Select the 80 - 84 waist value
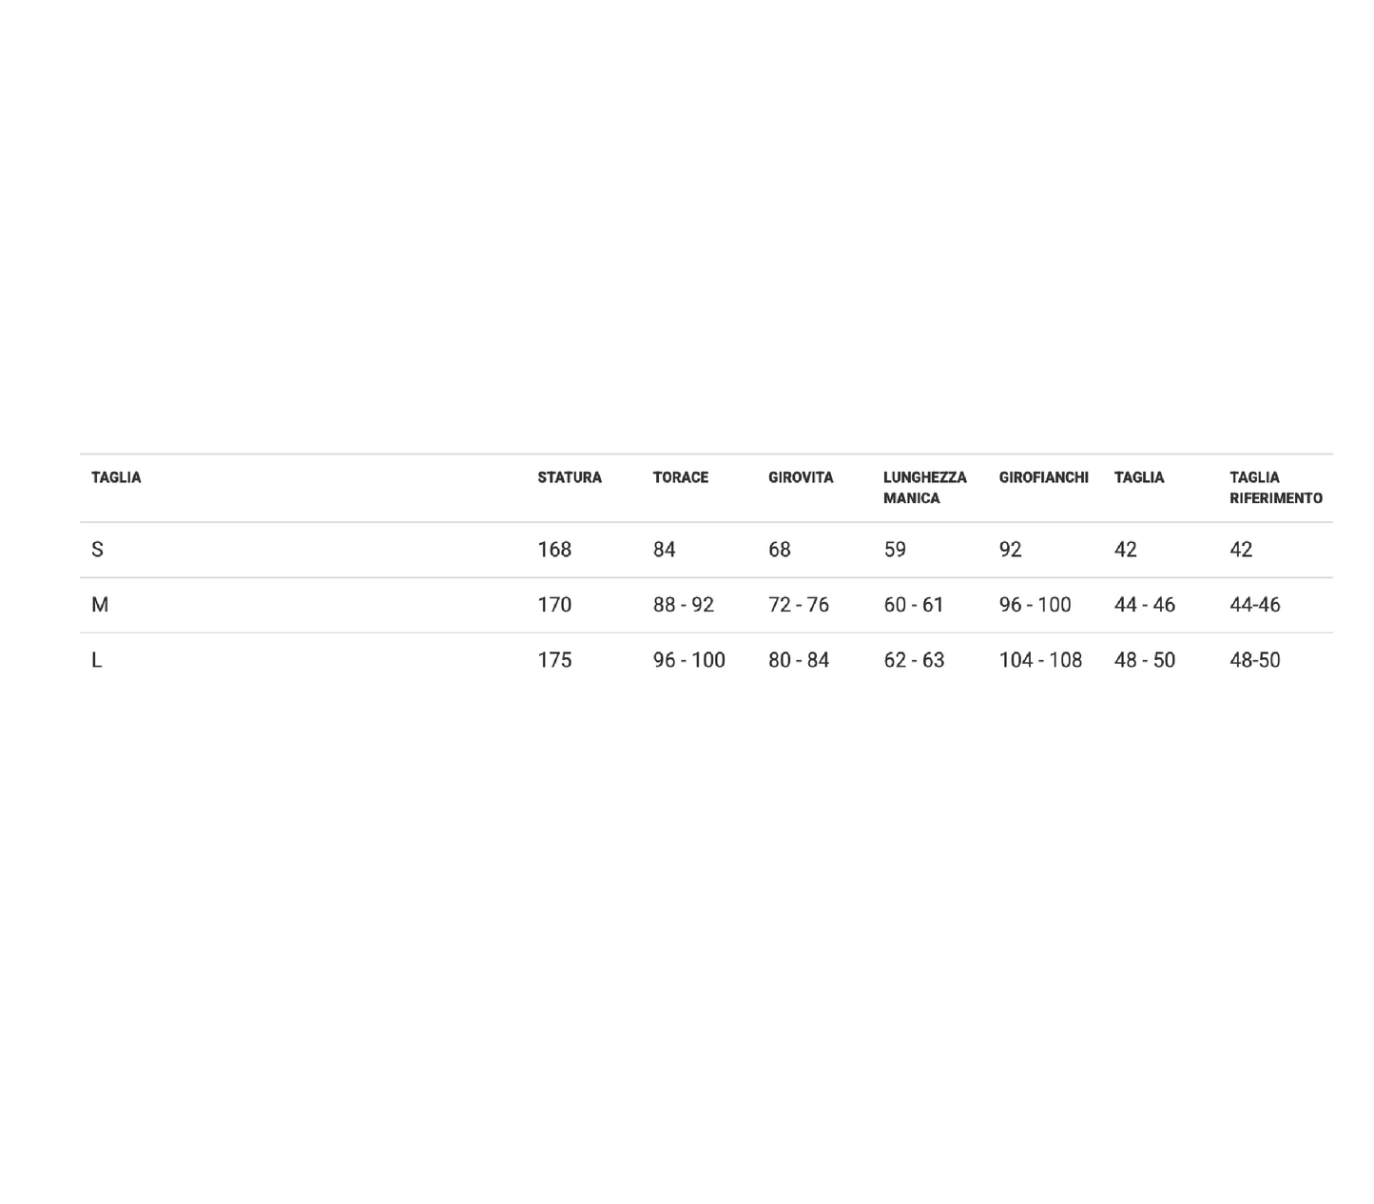This screenshot has height=1204, width=1374. 799,660
